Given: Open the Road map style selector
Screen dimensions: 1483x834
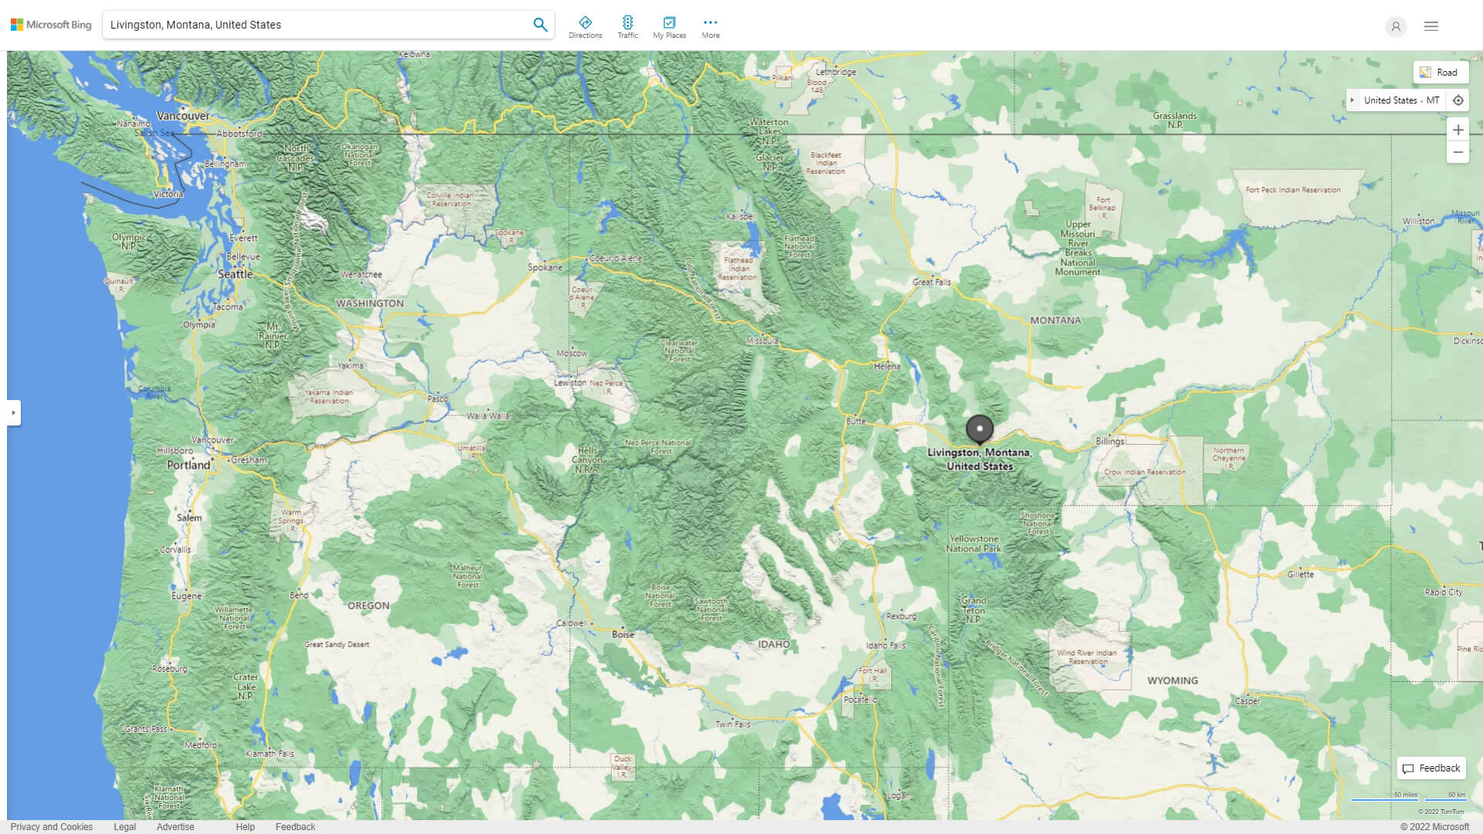Looking at the screenshot, I should (x=1441, y=72).
